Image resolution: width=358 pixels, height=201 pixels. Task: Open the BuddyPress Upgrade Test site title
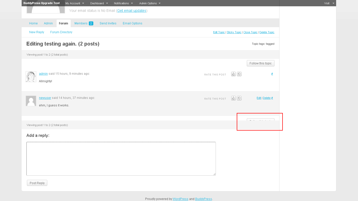point(42,3)
